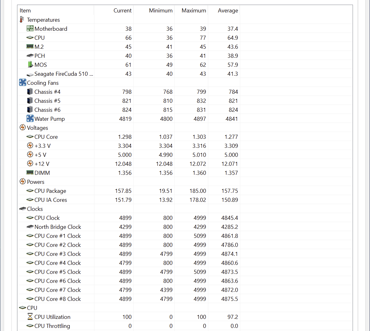Sort by the Current column header
Screen dimensions: 370x331
pyautogui.click(x=122, y=11)
